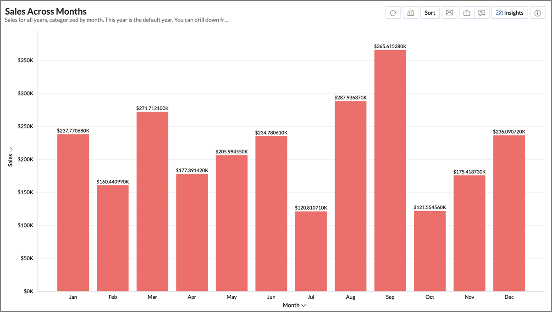The height and width of the screenshot is (312, 552).
Task: Click the $287.936370K data label for Aug
Action: [x=350, y=97]
